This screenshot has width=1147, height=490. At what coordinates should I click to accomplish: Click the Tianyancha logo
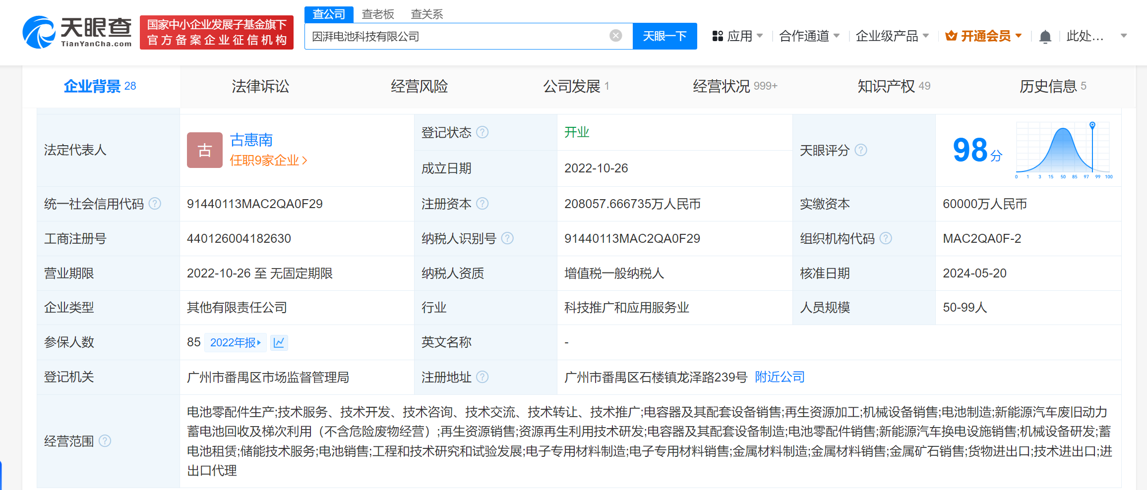(77, 32)
